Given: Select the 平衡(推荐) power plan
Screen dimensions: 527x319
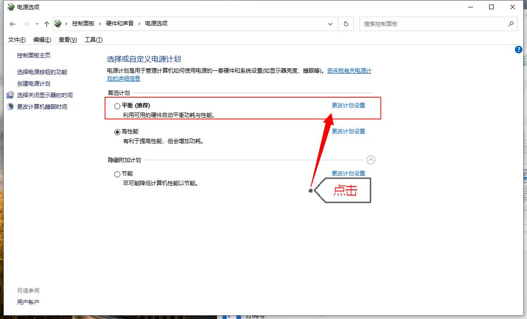Looking at the screenshot, I should point(118,105).
